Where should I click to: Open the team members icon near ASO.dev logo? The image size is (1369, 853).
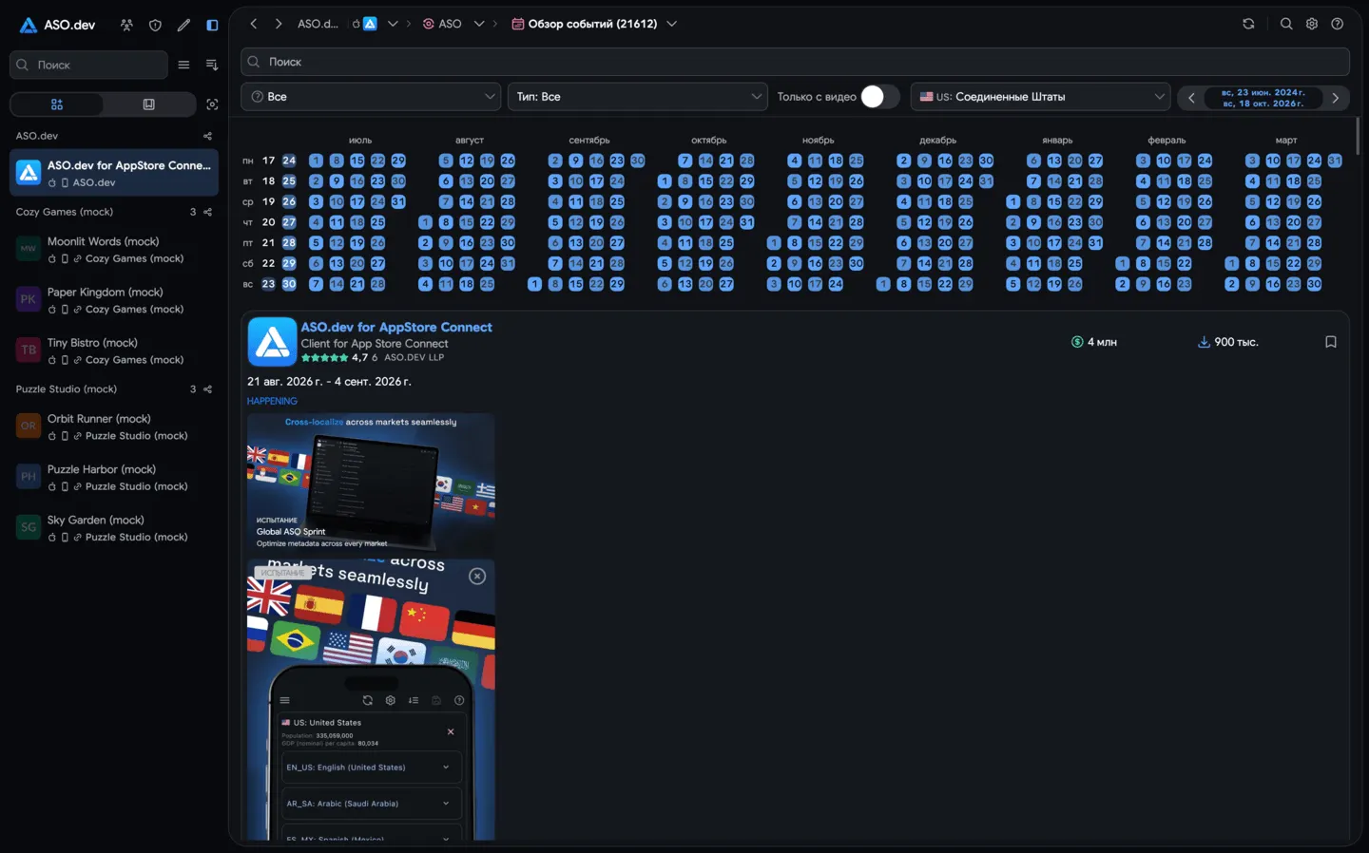click(x=126, y=25)
